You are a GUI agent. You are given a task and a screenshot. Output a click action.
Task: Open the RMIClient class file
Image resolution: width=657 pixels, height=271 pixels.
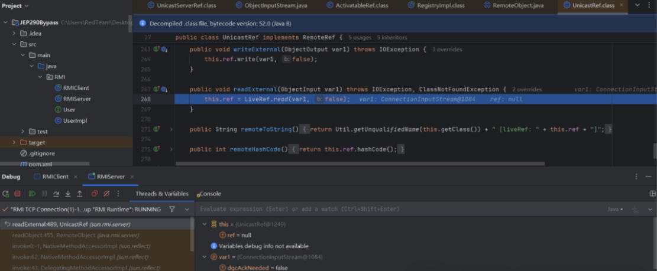[x=72, y=88]
